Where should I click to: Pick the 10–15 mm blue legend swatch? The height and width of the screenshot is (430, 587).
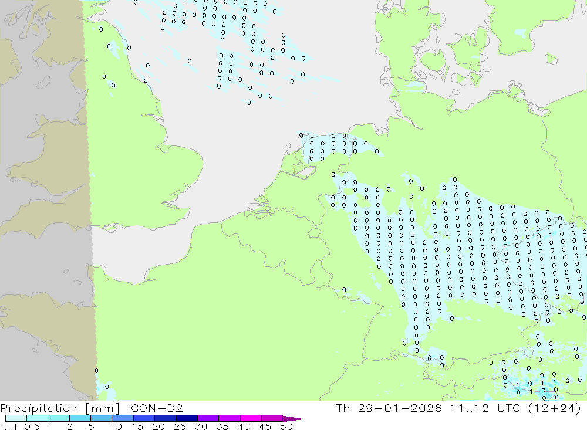(x=123, y=418)
